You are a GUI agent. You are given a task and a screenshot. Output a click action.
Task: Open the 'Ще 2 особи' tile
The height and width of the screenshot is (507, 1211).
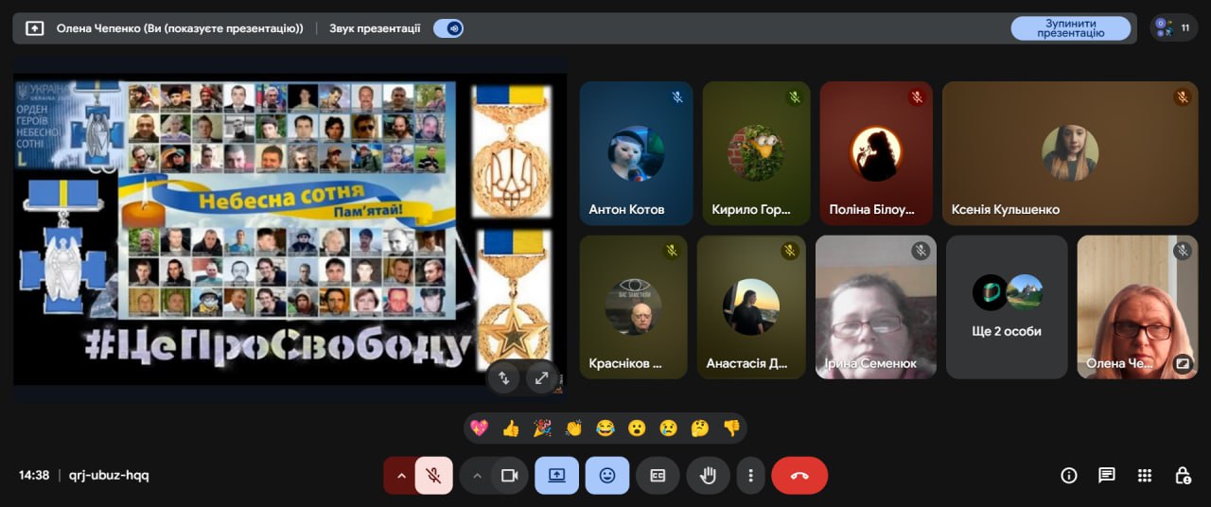pyautogui.click(x=1007, y=306)
